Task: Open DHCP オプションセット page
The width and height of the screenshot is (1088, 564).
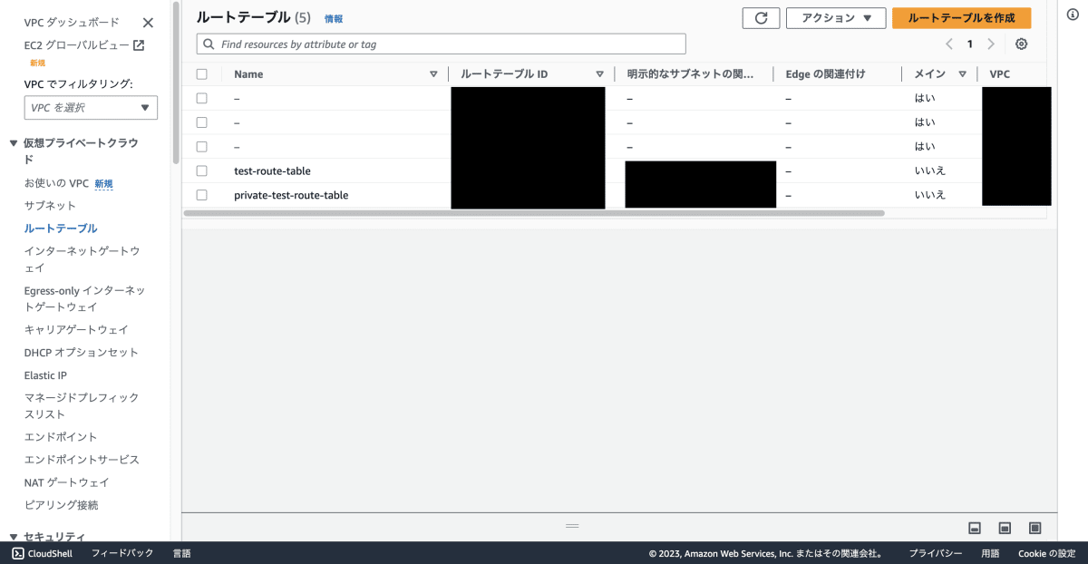Action: pyautogui.click(x=82, y=353)
